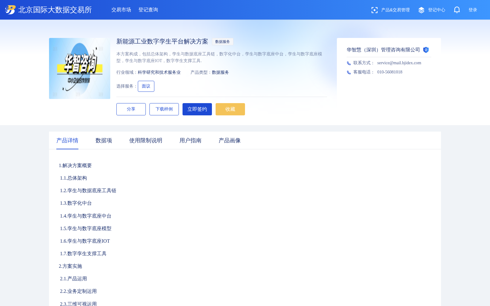Click the 数据服务 tag beside the title
This screenshot has height=306, width=490.
(223, 42)
